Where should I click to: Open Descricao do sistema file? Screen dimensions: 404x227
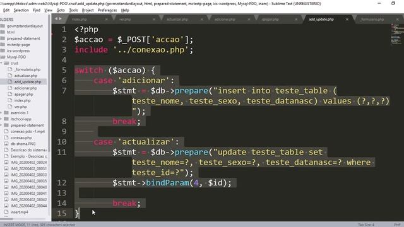pyautogui.click(x=28, y=150)
